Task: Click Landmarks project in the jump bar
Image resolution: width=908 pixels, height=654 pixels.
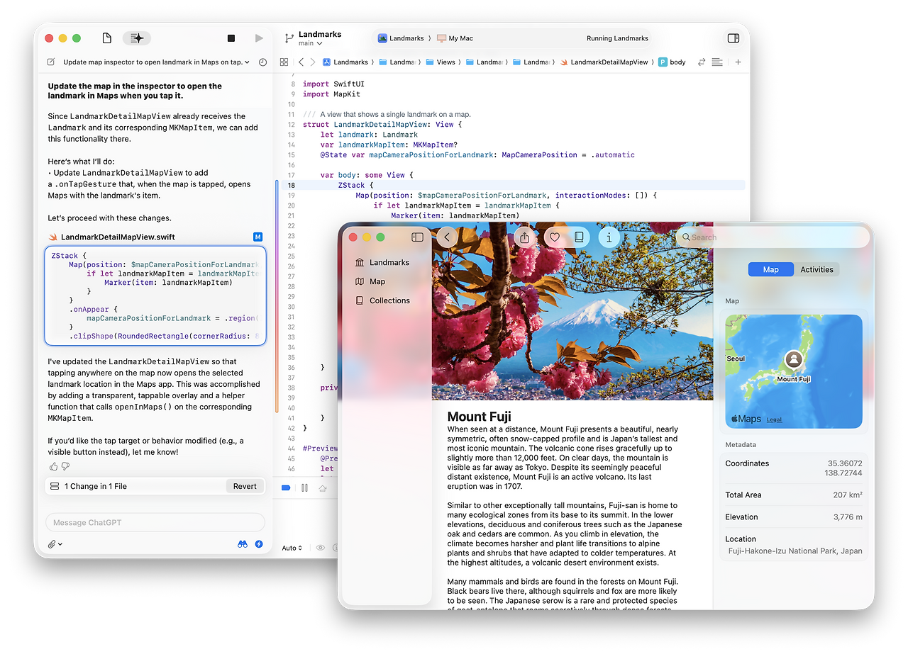Action: [x=345, y=62]
